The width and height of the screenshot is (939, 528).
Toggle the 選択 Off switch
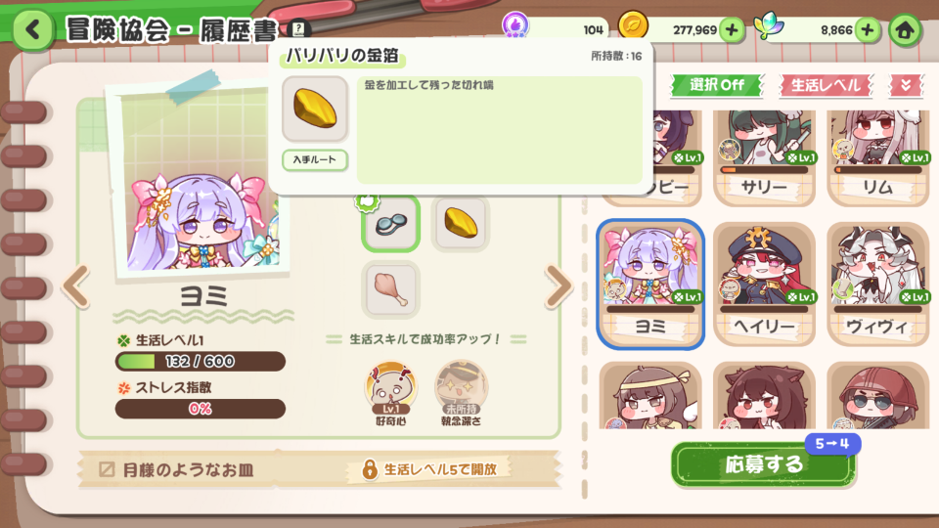(717, 85)
